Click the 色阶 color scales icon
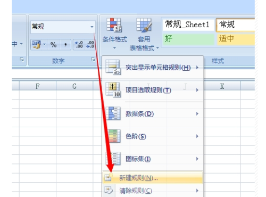The width and height of the screenshot is (266, 197). [x=114, y=136]
